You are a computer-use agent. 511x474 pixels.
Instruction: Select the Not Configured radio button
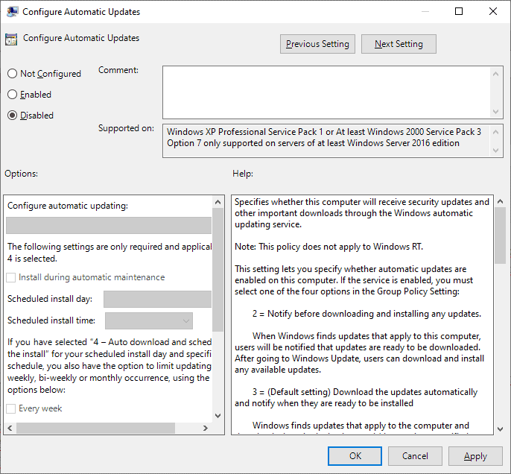coord(13,73)
